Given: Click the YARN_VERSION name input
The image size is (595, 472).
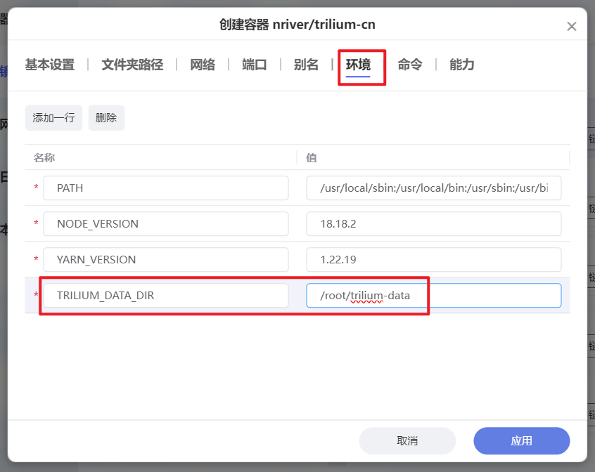Looking at the screenshot, I should (166, 259).
